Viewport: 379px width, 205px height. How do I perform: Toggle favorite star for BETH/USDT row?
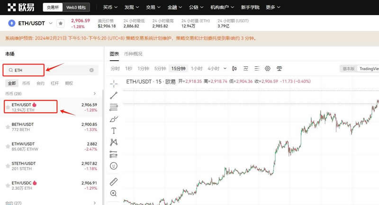[7, 127]
